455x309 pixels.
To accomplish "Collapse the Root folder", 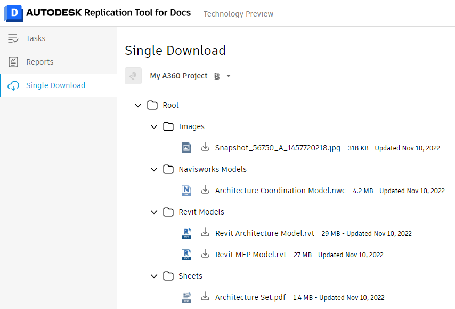I will coord(138,105).
